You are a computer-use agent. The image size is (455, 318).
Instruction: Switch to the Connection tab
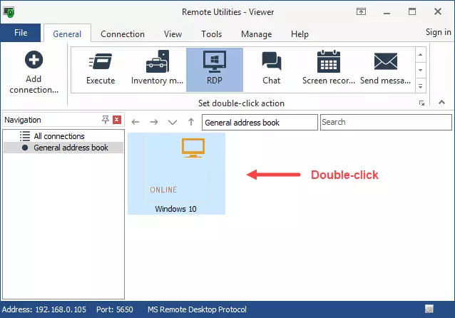123,34
